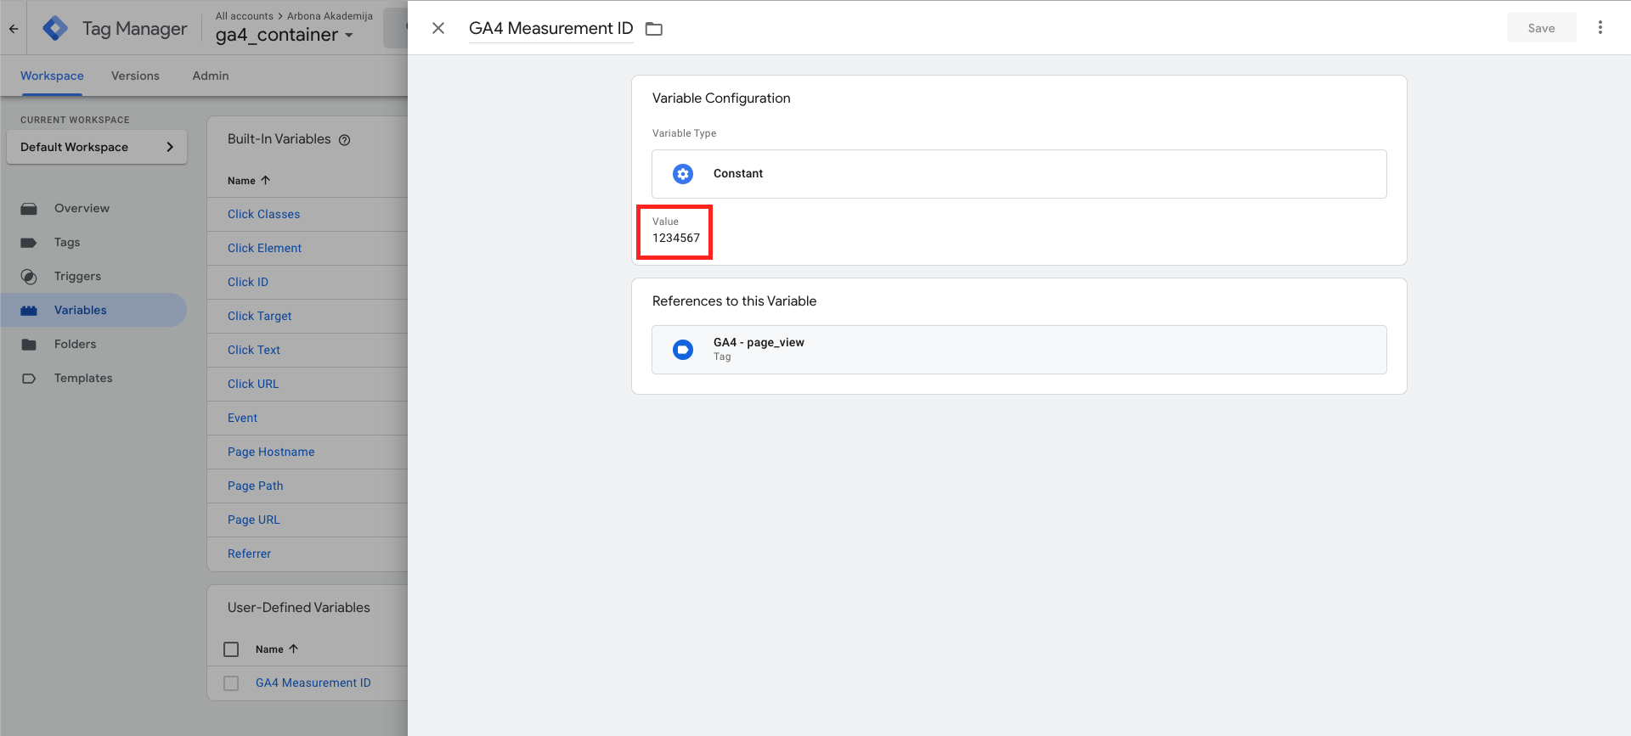Open the ga4_container dropdown
This screenshot has height=736, width=1631.
285,35
